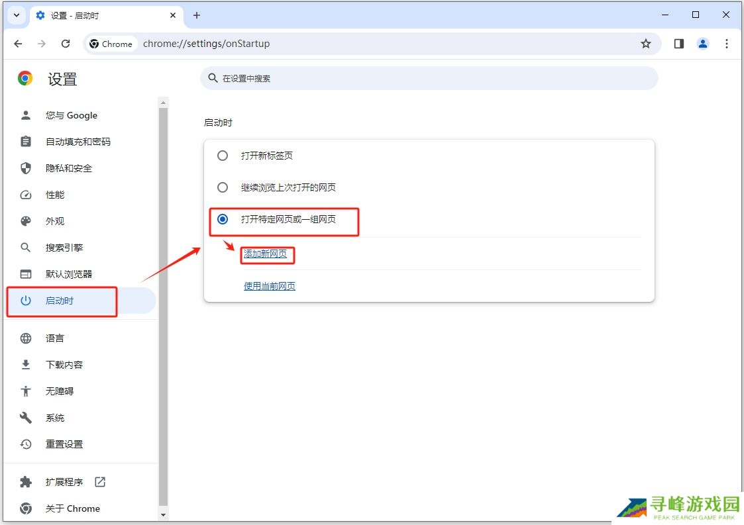Click the bookmark star icon in address bar
744x525 pixels.
[x=645, y=44]
